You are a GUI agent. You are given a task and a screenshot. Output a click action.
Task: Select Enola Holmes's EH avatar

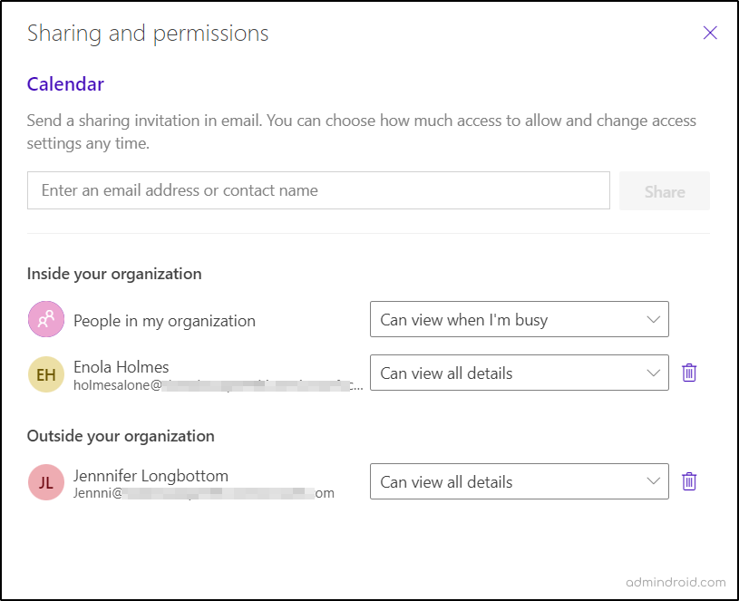coord(45,373)
